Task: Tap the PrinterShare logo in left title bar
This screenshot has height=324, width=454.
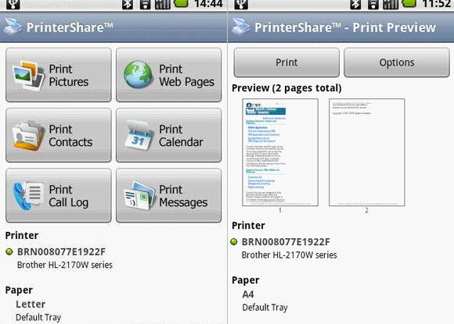Action: (x=12, y=27)
